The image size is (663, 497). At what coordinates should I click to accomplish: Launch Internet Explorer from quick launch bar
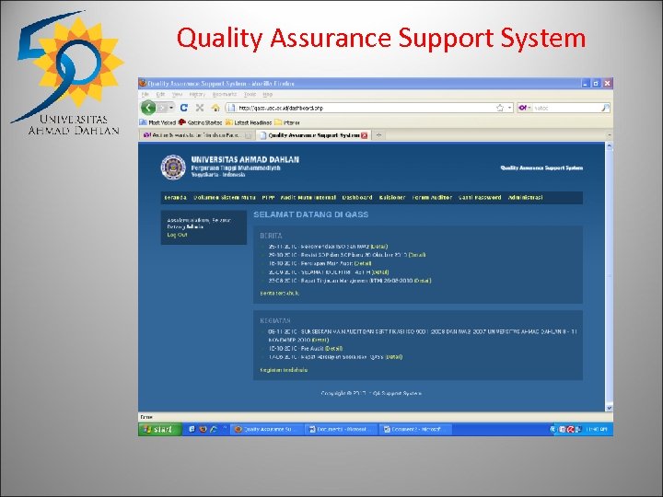(x=214, y=430)
